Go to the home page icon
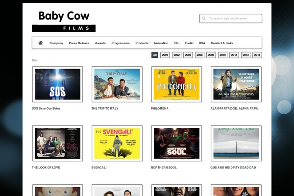 [x=41, y=43]
